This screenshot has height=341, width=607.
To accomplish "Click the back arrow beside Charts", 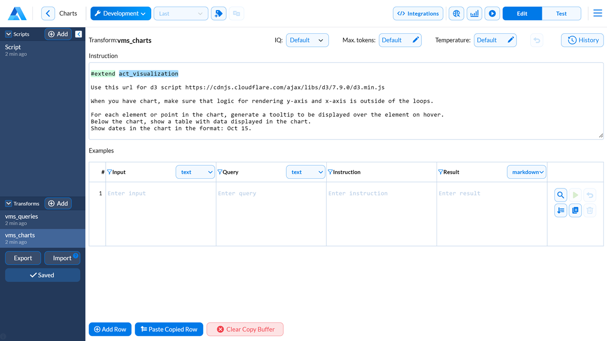I will [x=48, y=14].
